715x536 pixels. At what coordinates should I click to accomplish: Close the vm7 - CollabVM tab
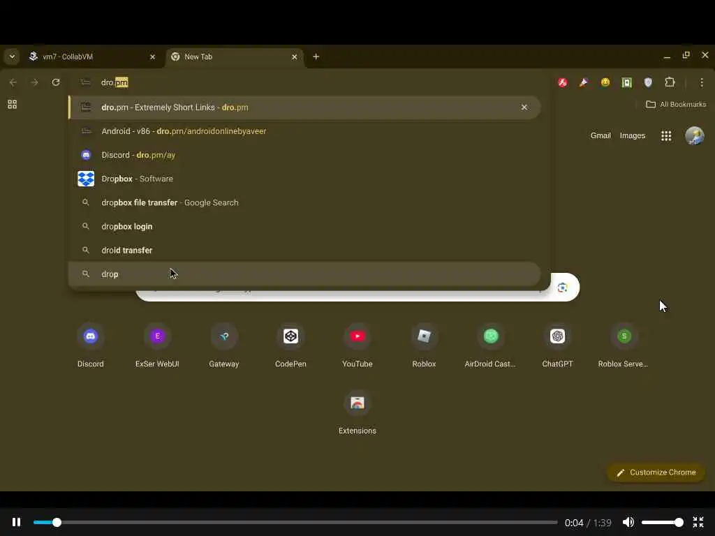click(x=152, y=57)
